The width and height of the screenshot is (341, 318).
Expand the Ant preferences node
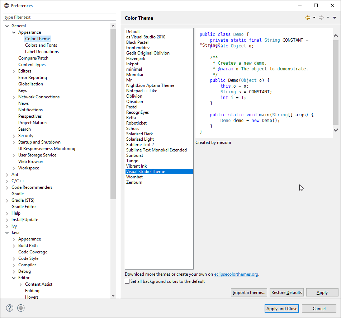(x=7, y=174)
